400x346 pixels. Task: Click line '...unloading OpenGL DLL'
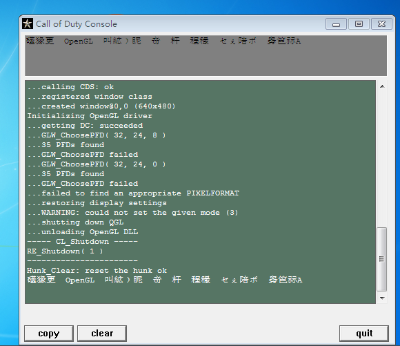point(82,232)
